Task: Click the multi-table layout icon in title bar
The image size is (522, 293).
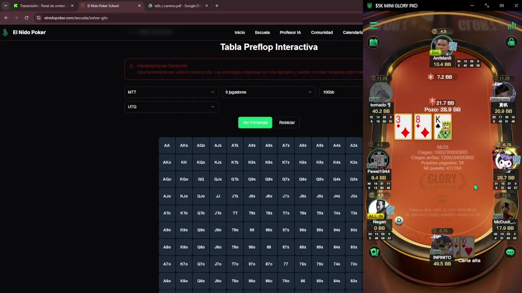Action: pos(502,6)
